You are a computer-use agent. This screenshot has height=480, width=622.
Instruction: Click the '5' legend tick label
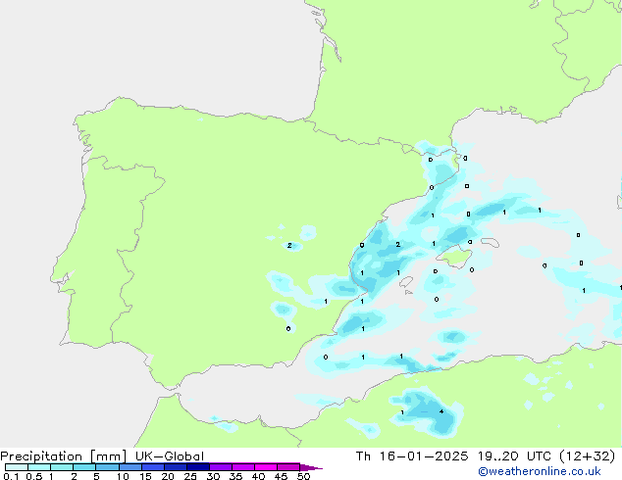click(x=96, y=476)
